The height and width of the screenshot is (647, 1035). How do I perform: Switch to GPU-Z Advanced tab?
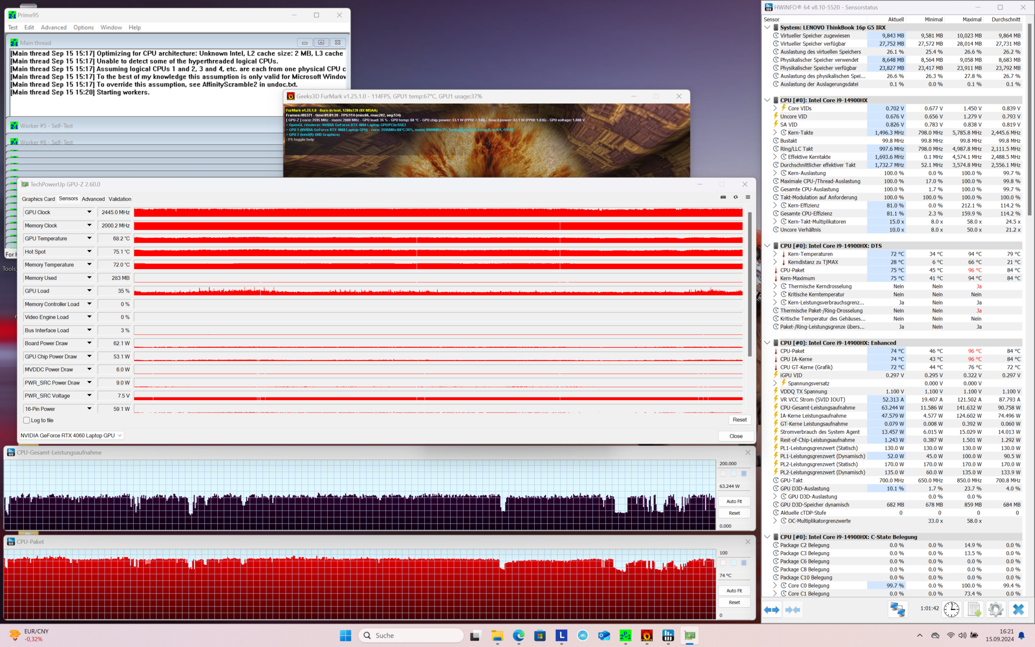click(x=93, y=199)
